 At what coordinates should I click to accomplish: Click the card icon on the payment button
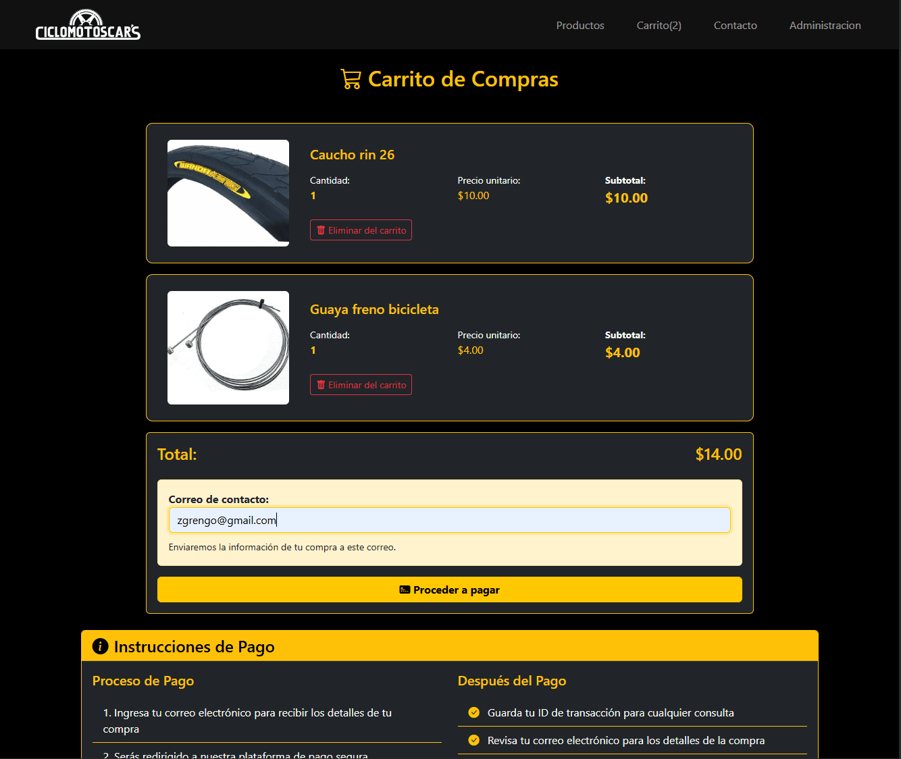(405, 590)
